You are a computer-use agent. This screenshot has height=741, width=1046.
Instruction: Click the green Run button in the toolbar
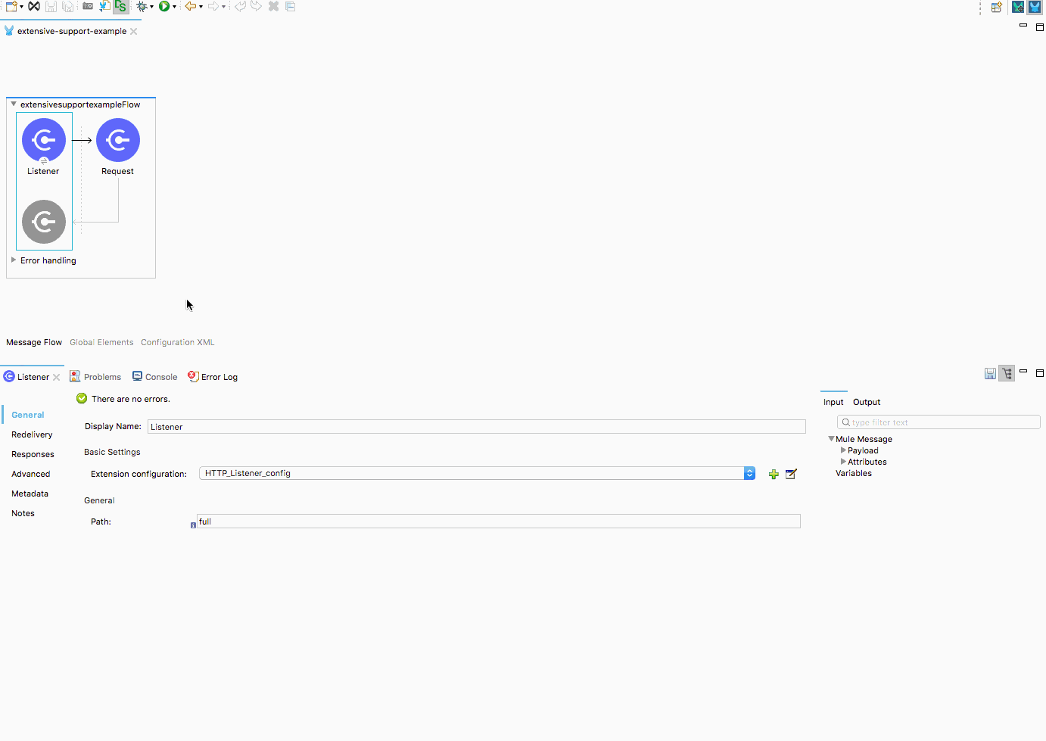tap(163, 6)
